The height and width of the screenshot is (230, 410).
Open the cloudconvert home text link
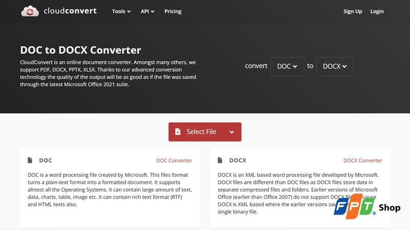tap(70, 11)
